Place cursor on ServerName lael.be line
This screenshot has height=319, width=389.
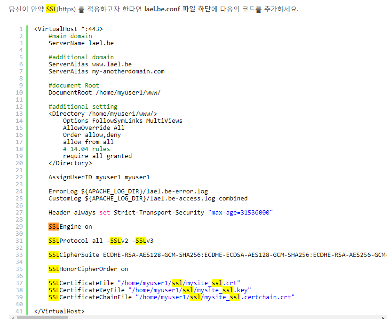pyautogui.click(x=81, y=43)
